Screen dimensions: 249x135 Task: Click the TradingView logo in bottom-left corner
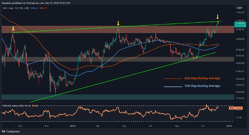pyautogui.click(x=10, y=131)
